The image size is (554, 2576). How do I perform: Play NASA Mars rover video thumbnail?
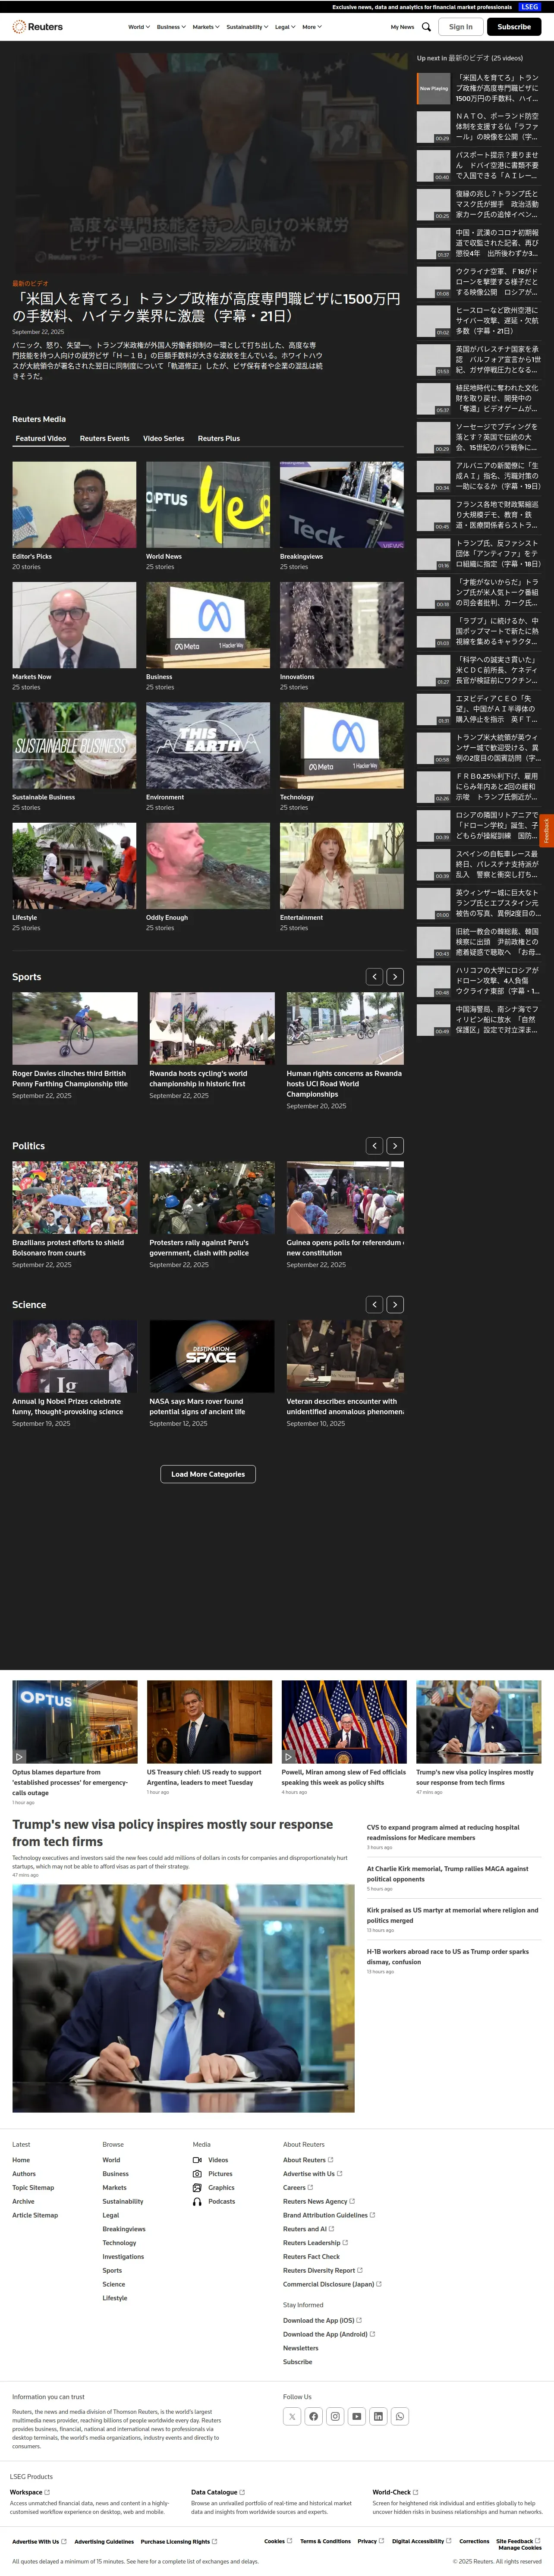point(212,1356)
